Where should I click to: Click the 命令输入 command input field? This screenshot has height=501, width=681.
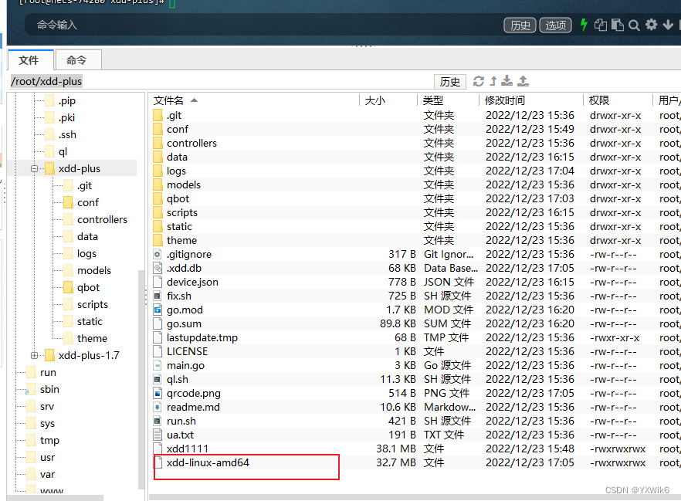click(261, 25)
